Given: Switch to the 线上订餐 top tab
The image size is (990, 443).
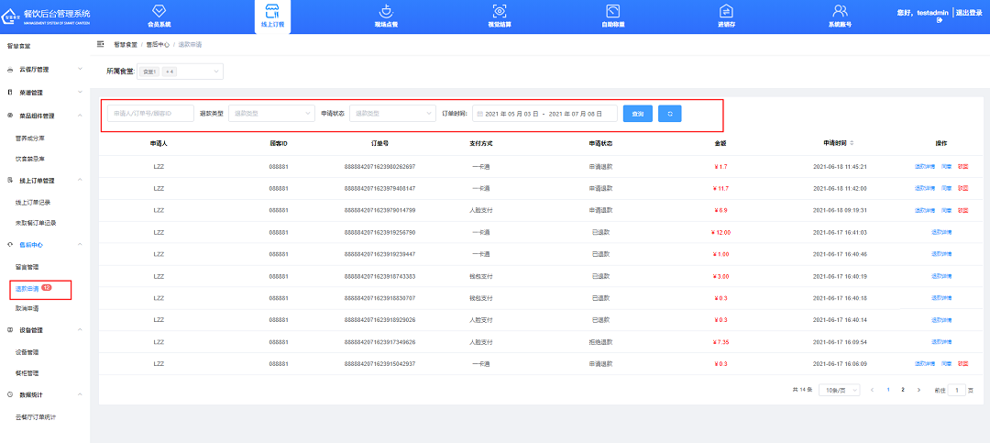Looking at the screenshot, I should tap(272, 17).
